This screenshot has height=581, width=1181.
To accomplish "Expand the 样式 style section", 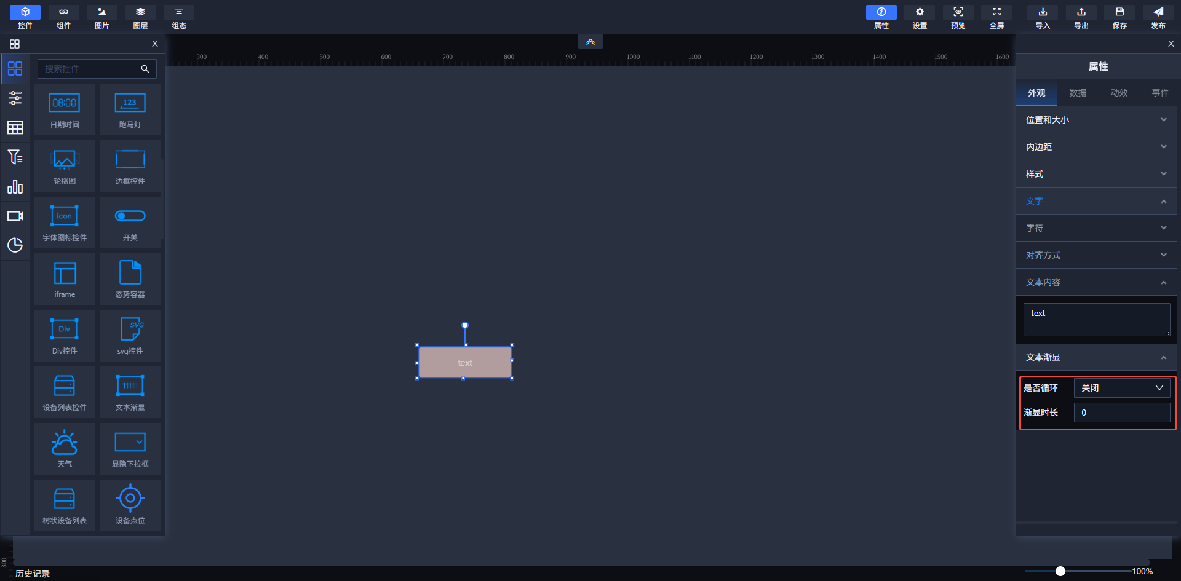I will click(1098, 174).
